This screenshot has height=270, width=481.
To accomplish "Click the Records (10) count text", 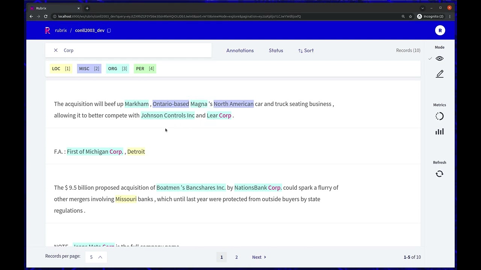I will tap(408, 50).
